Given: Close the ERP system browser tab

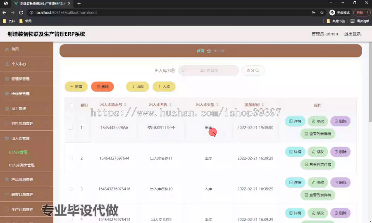Looking at the screenshot, I should (x=69, y=4).
